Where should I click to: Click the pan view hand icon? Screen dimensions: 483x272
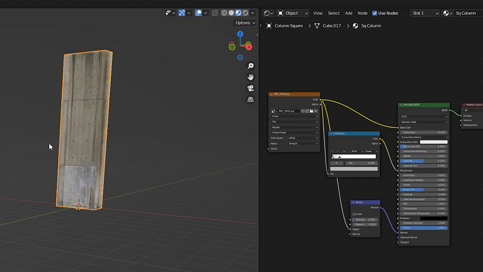[x=250, y=77]
